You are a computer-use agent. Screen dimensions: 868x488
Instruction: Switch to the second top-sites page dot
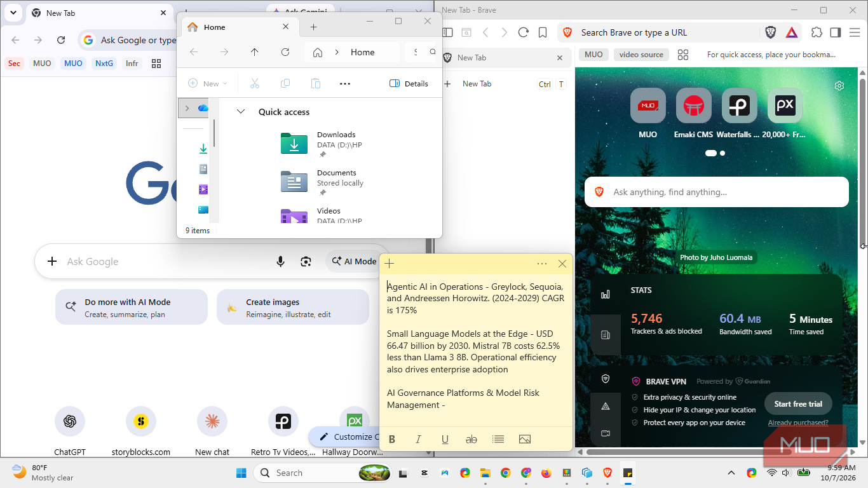(x=722, y=153)
